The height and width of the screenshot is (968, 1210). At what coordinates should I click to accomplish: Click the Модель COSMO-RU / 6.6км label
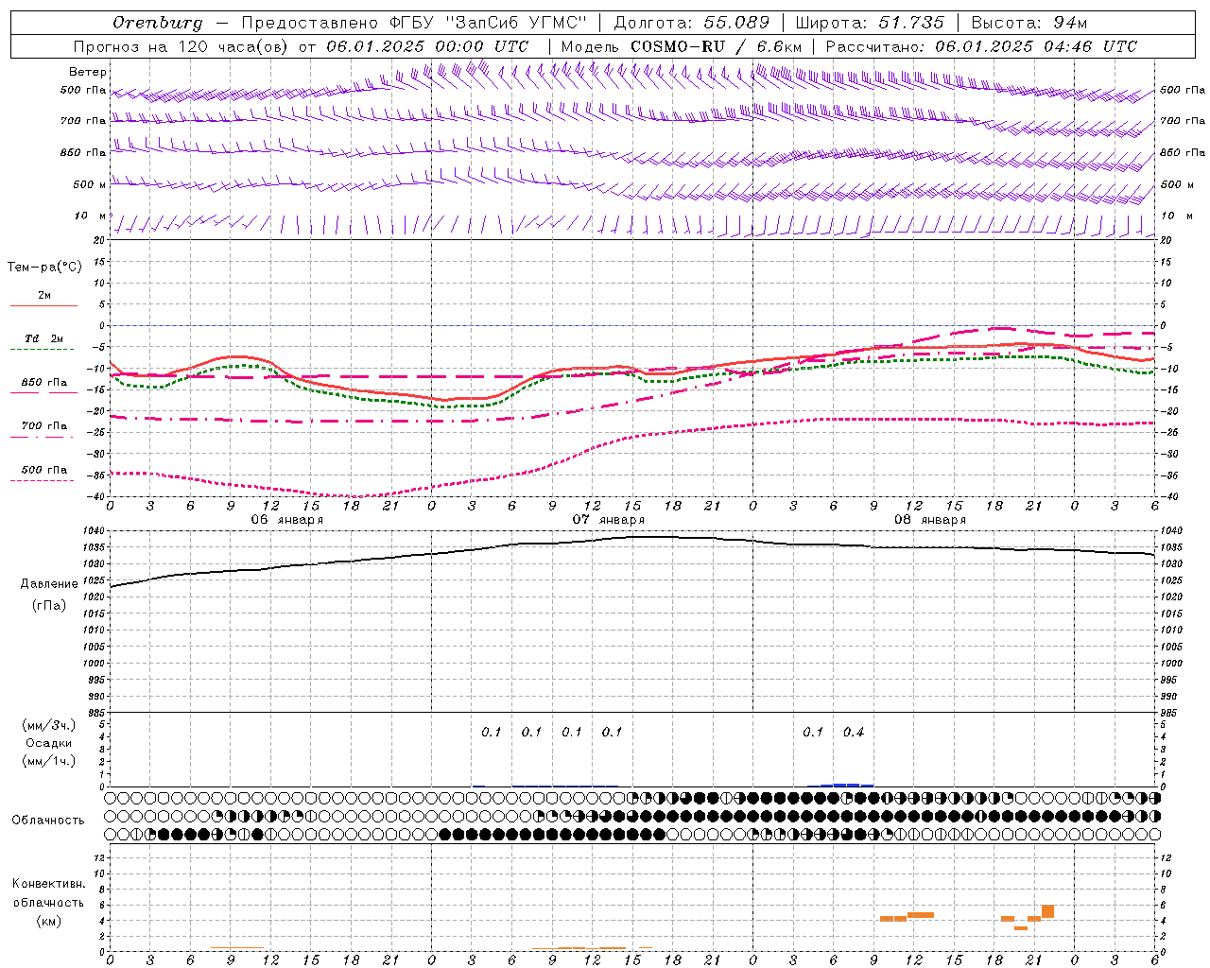(681, 46)
